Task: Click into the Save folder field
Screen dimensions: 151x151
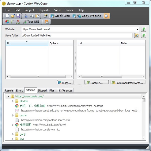Action: (77, 35)
